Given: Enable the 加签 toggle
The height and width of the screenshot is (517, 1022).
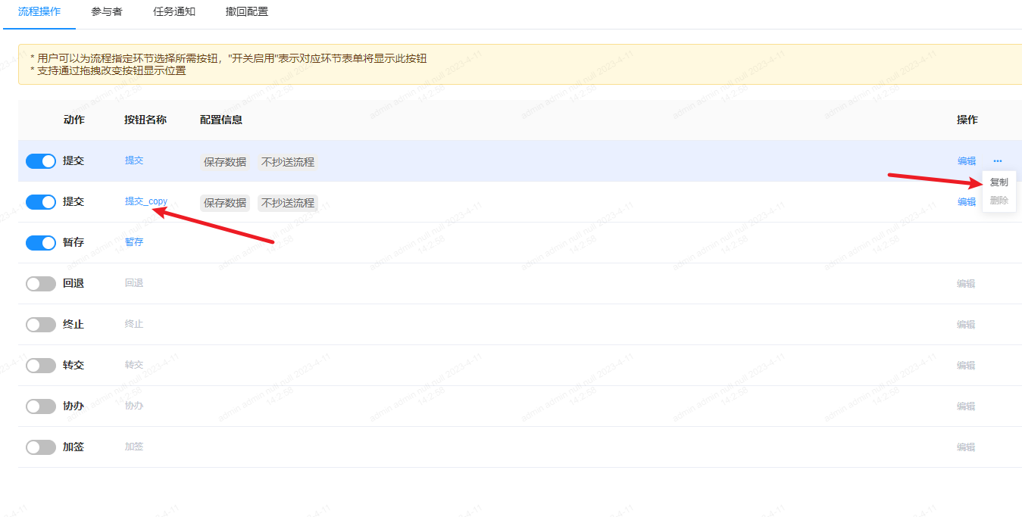Looking at the screenshot, I should coord(41,447).
